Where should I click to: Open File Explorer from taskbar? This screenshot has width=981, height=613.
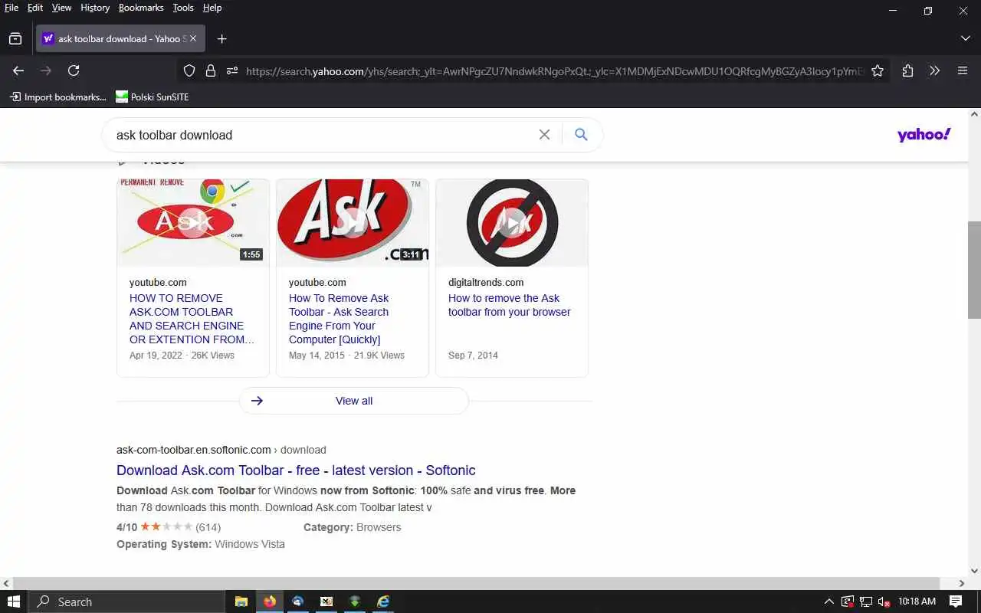(x=241, y=602)
